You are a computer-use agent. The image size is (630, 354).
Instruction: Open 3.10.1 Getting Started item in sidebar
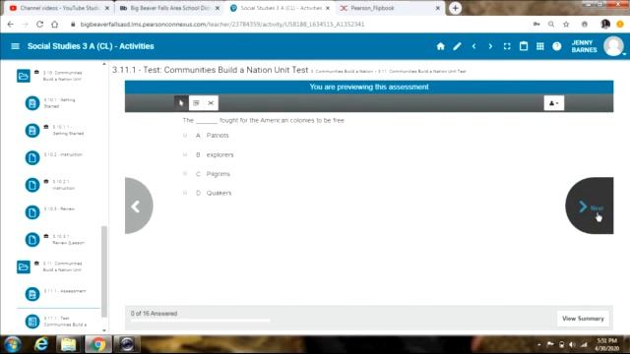(32, 103)
